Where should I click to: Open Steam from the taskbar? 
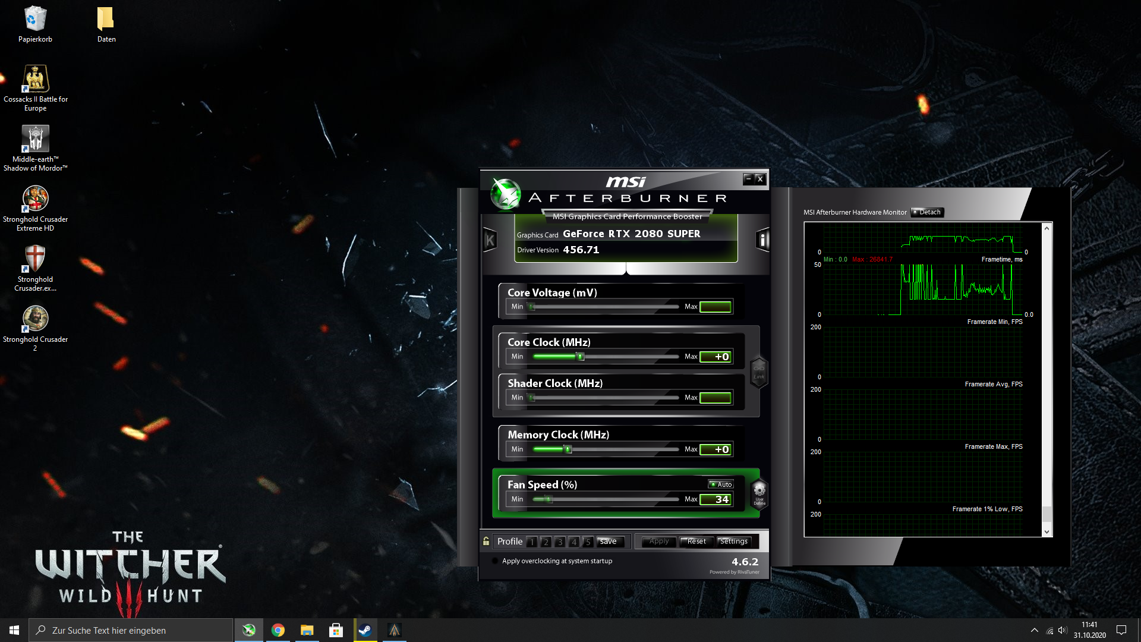(365, 630)
